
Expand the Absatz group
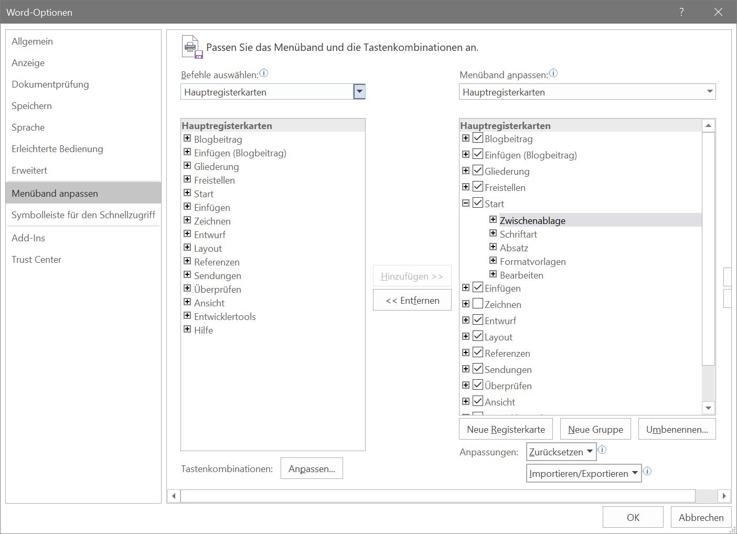(x=493, y=247)
